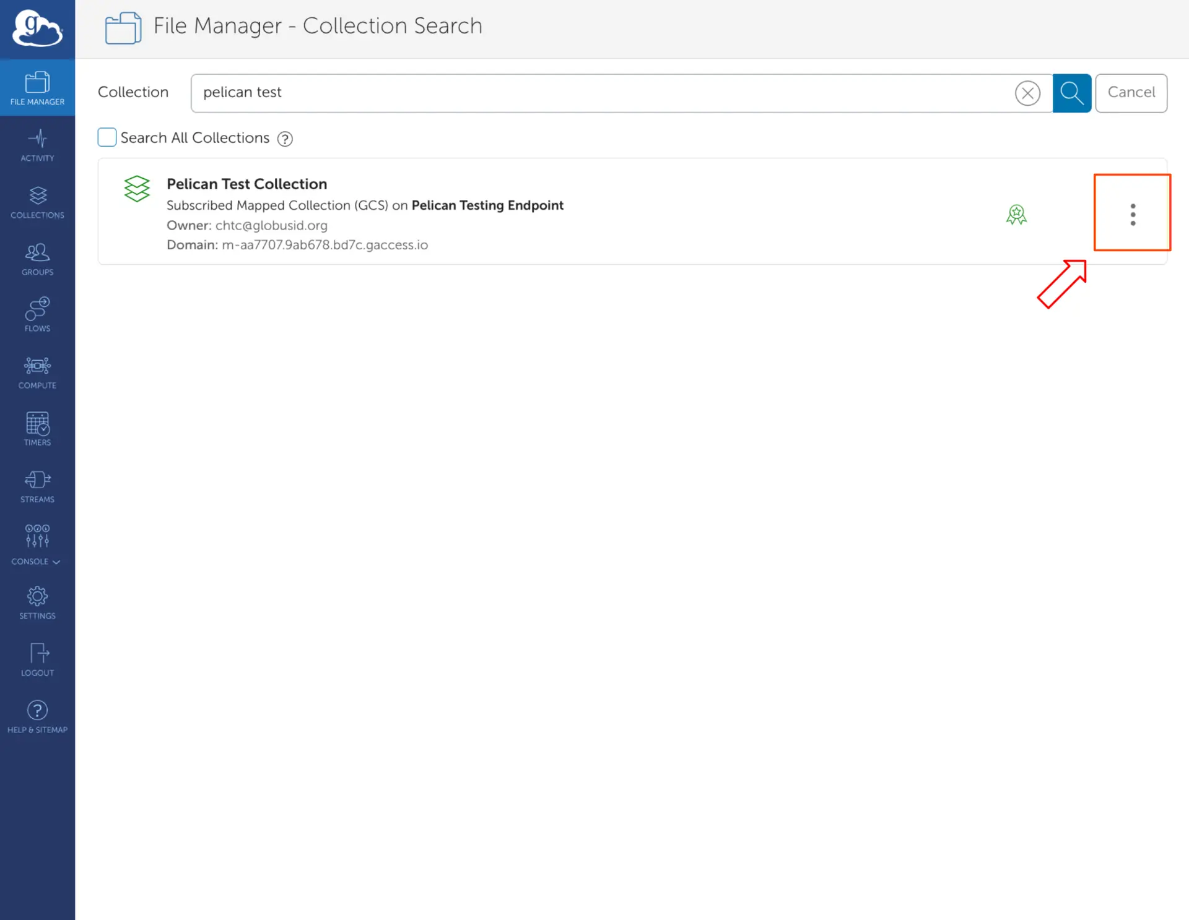
Task: Open Help & Sitemap
Action: click(x=37, y=716)
